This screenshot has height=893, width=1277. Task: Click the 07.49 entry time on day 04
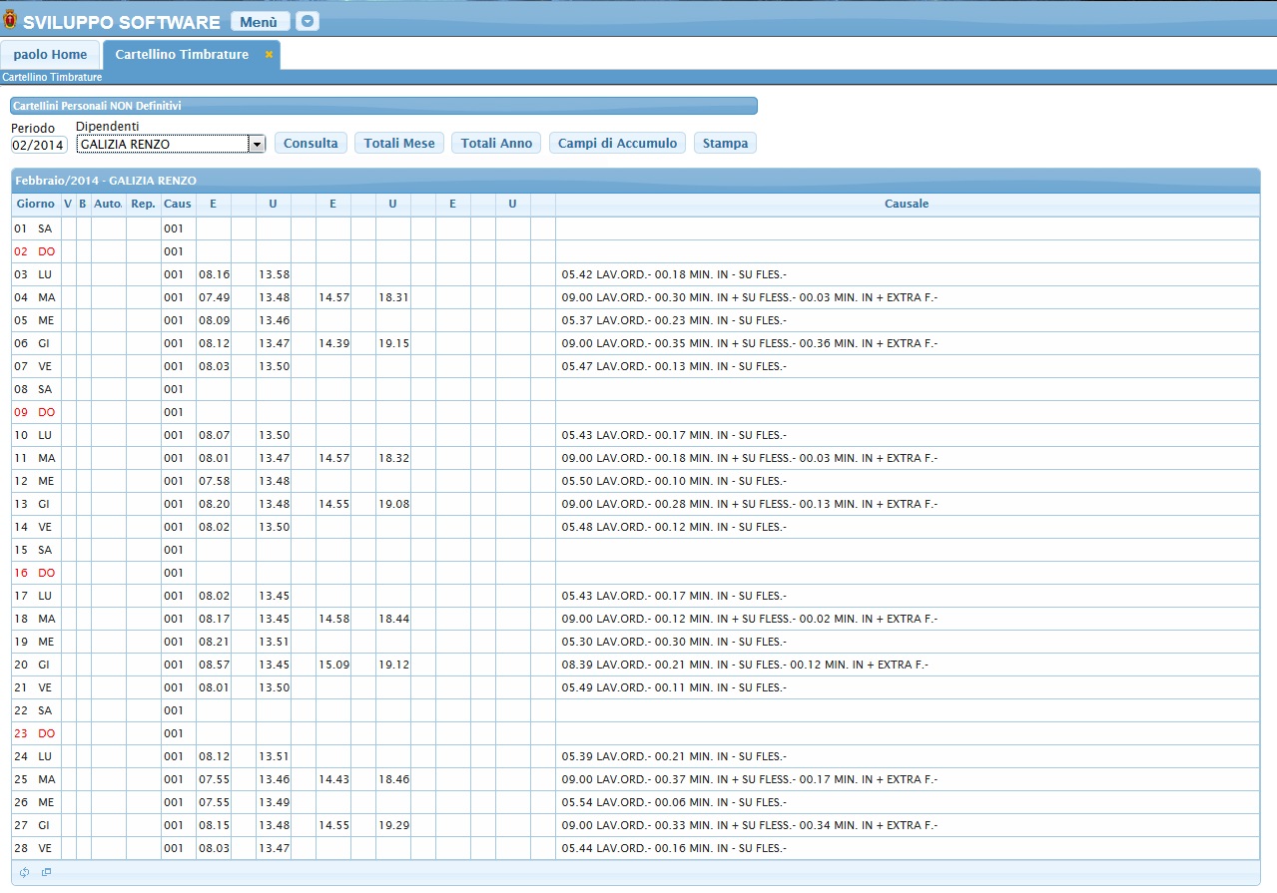[x=214, y=297]
